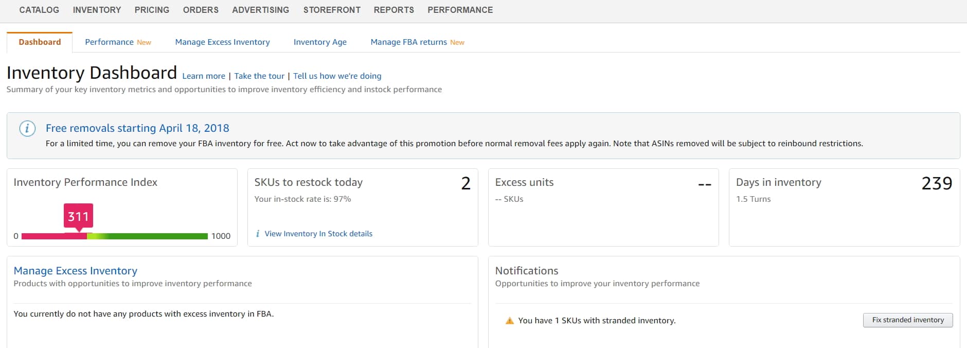Click the Fix stranded inventory button
The width and height of the screenshot is (967, 348).
[x=908, y=320]
